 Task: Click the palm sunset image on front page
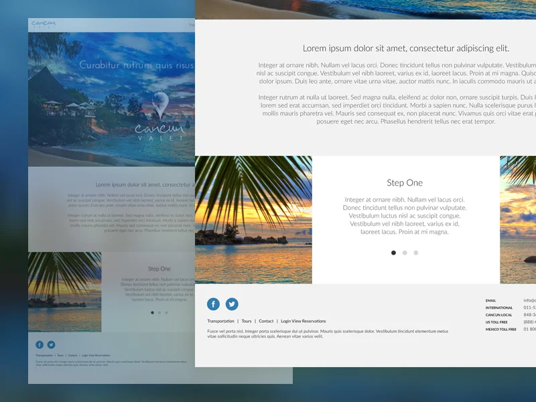point(253,220)
